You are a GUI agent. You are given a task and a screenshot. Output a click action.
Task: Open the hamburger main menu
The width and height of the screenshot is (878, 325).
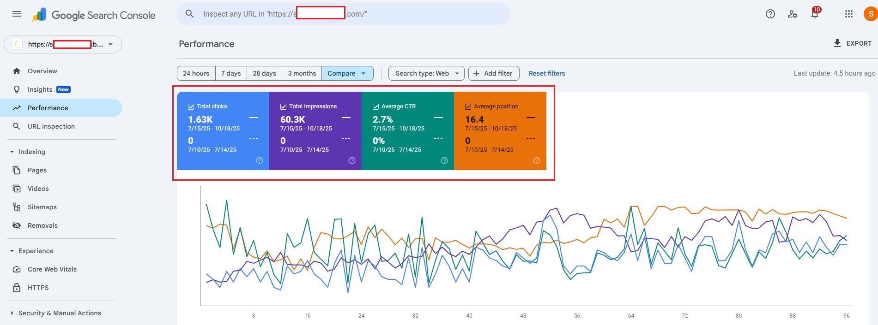pyautogui.click(x=17, y=14)
